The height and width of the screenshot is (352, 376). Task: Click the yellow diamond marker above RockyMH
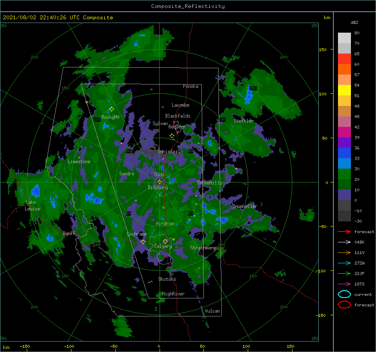[112, 109]
